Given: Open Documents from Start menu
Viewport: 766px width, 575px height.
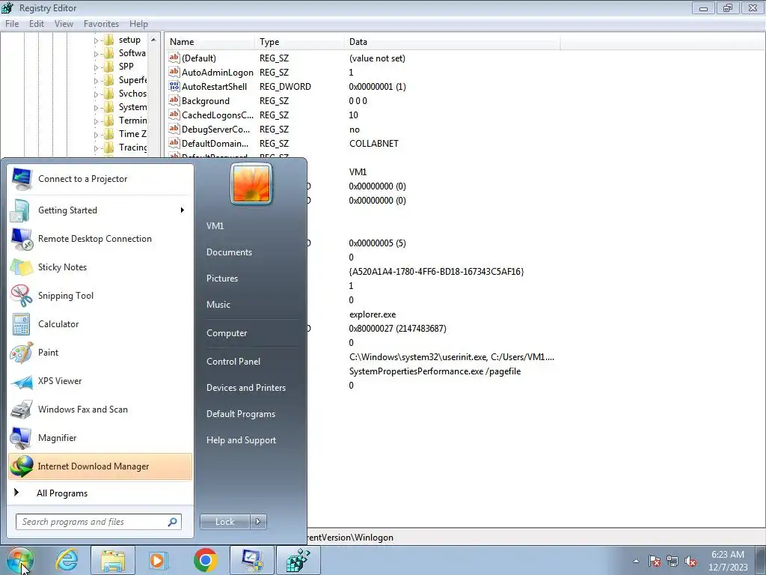Looking at the screenshot, I should [x=229, y=252].
